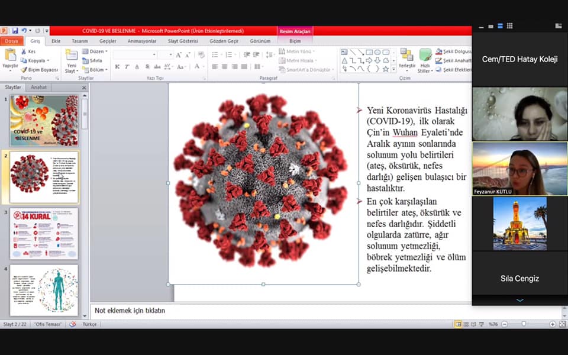Switch to the Anahat outline tab

[39, 87]
